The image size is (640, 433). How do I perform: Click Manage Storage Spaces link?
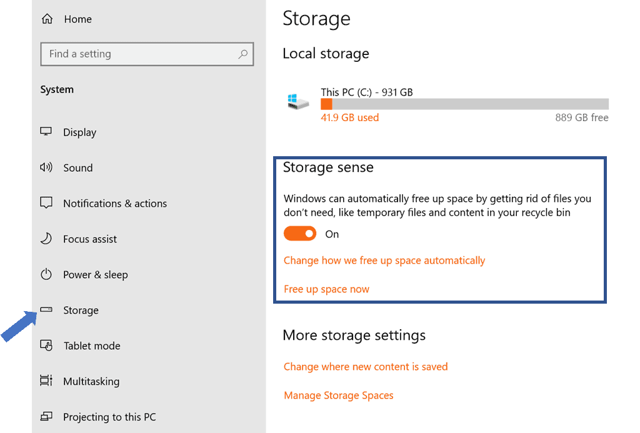pyautogui.click(x=338, y=396)
